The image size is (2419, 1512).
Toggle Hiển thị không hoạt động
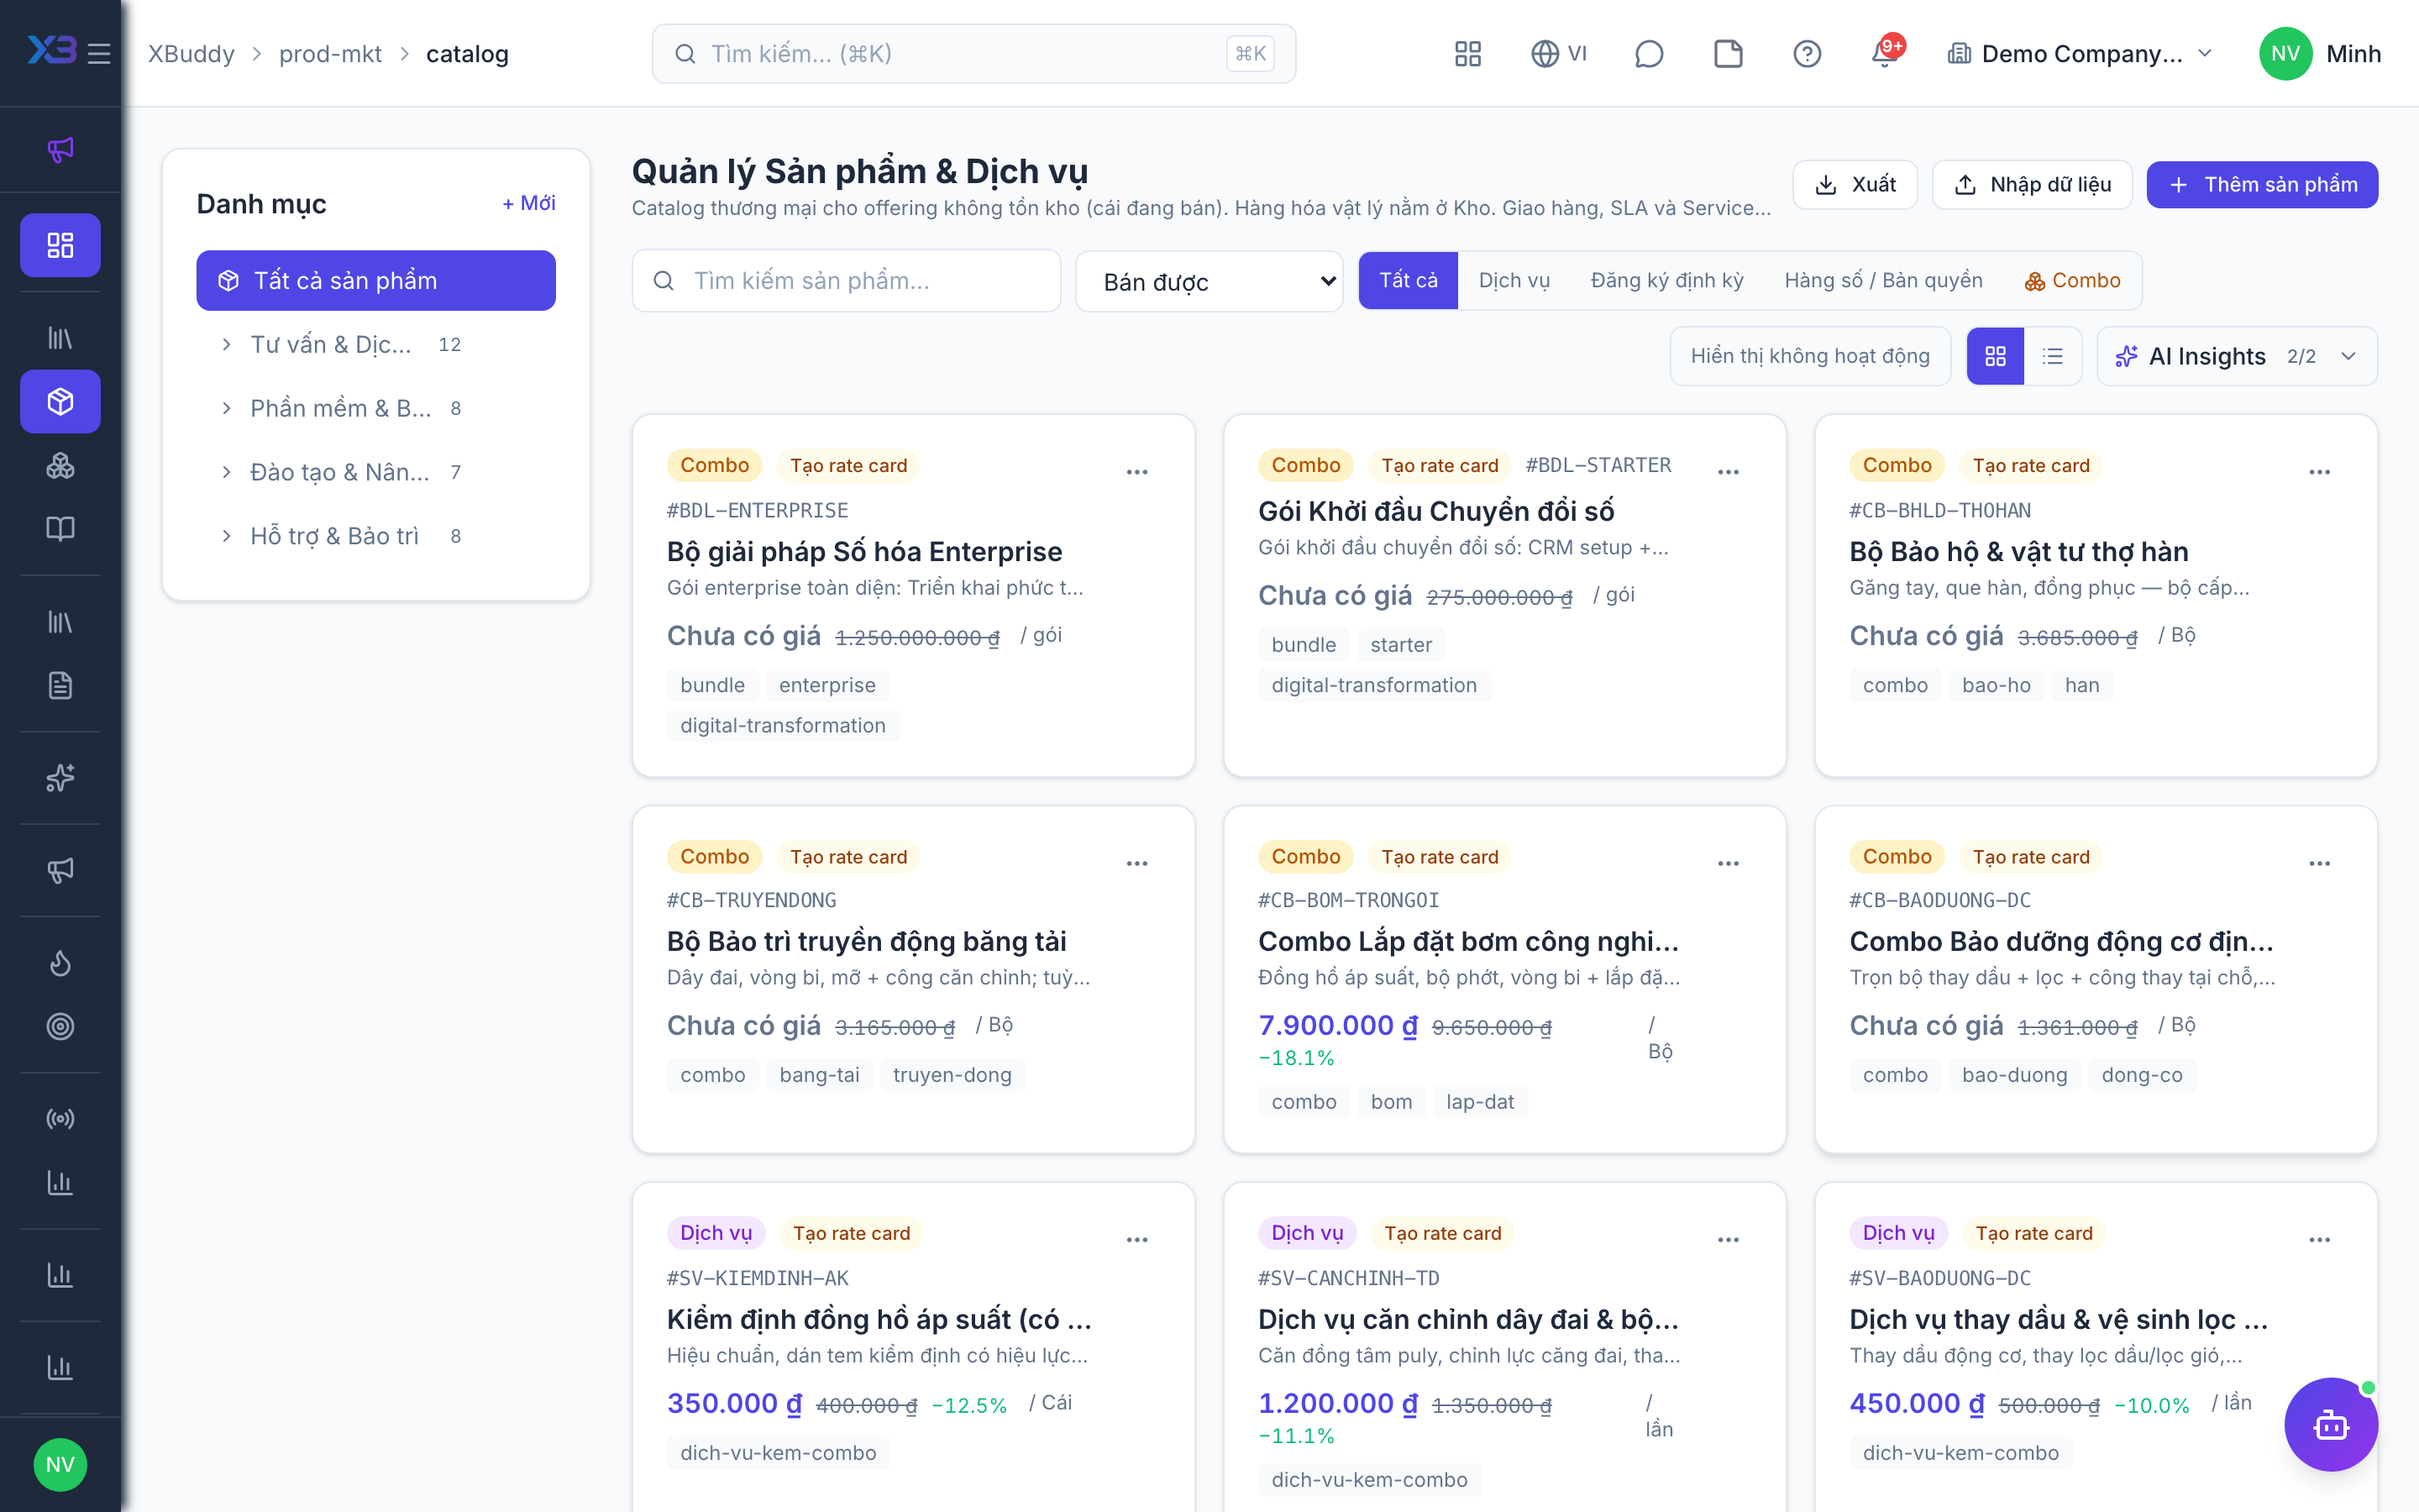[1810, 356]
